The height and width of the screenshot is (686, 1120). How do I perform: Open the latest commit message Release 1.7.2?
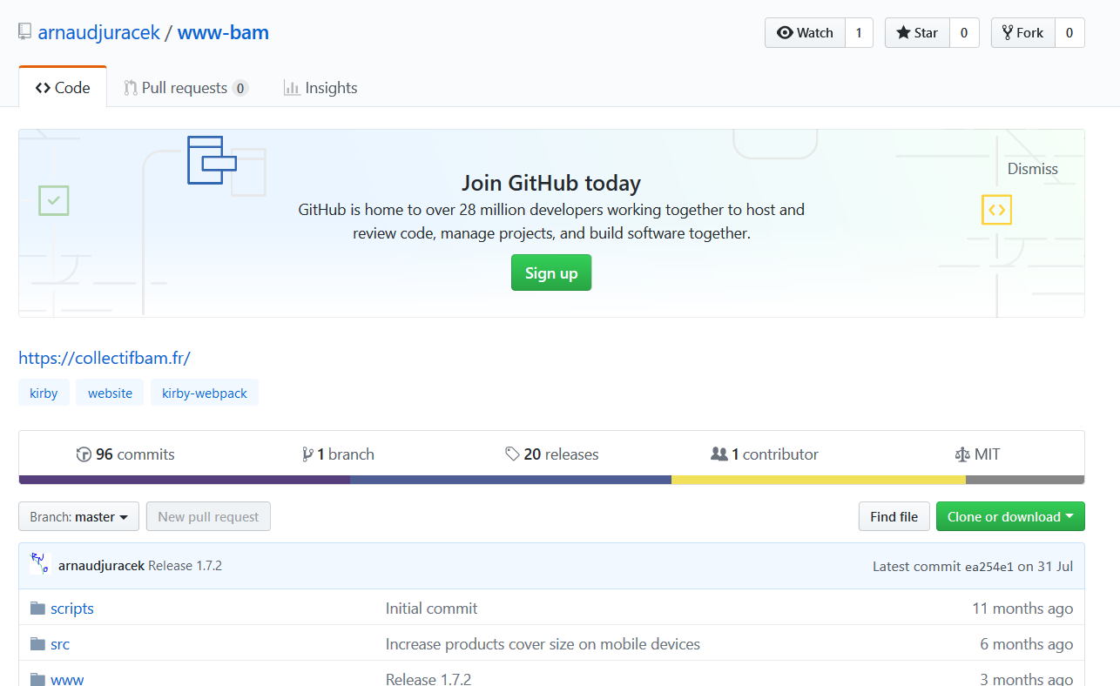click(186, 566)
